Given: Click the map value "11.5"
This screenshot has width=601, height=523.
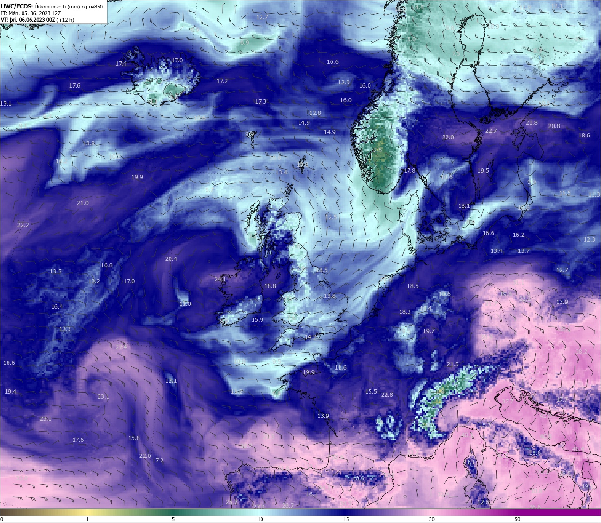Looking at the screenshot, I should 565,193.
